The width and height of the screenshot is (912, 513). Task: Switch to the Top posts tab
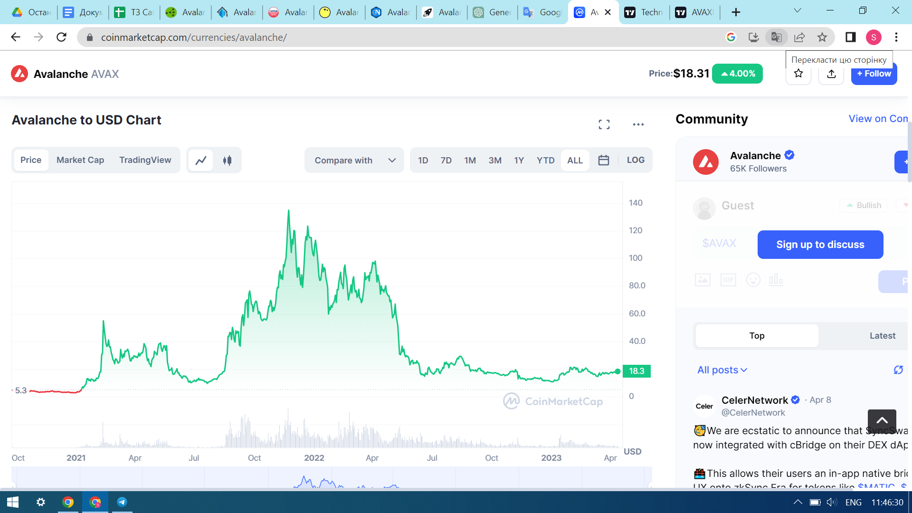click(757, 336)
